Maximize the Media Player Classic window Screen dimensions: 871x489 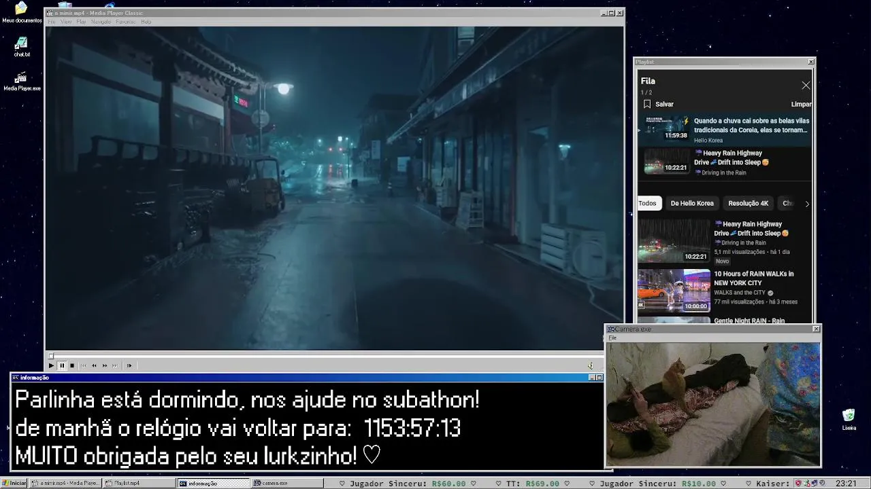(x=612, y=13)
